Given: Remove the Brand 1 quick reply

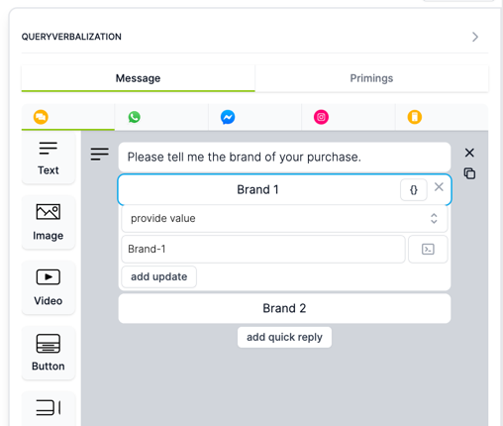Looking at the screenshot, I should point(439,187).
